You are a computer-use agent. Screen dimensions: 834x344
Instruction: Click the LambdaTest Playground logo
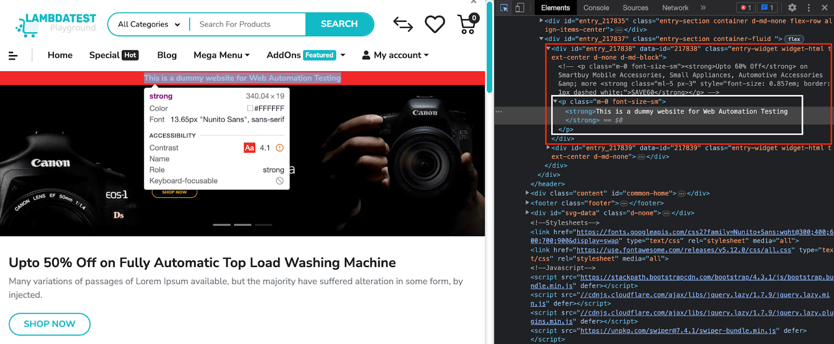tap(56, 24)
